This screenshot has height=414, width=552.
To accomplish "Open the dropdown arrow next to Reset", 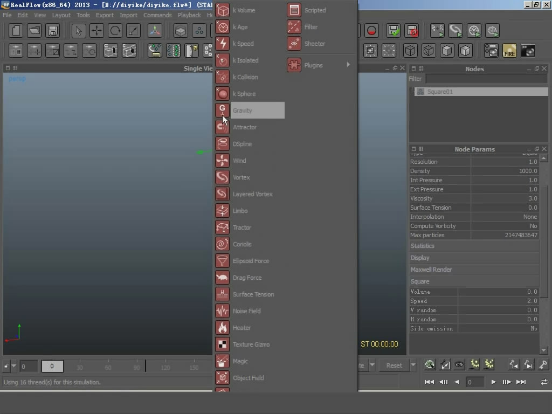I will 413,365.
